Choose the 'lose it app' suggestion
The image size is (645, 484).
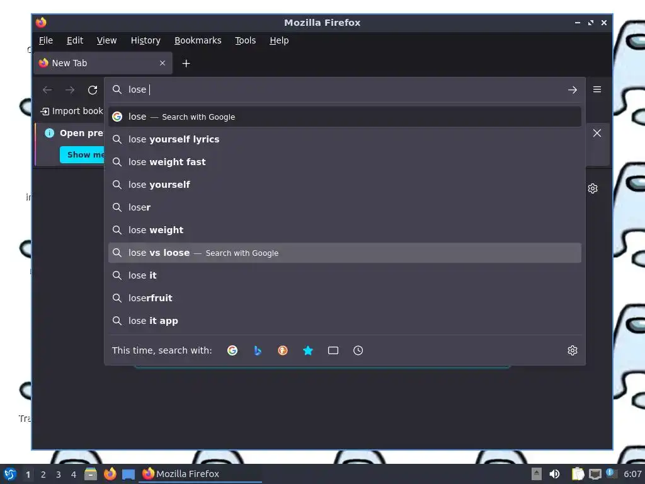(x=345, y=321)
